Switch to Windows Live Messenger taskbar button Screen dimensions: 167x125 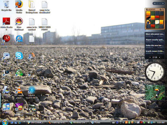[79, 122]
